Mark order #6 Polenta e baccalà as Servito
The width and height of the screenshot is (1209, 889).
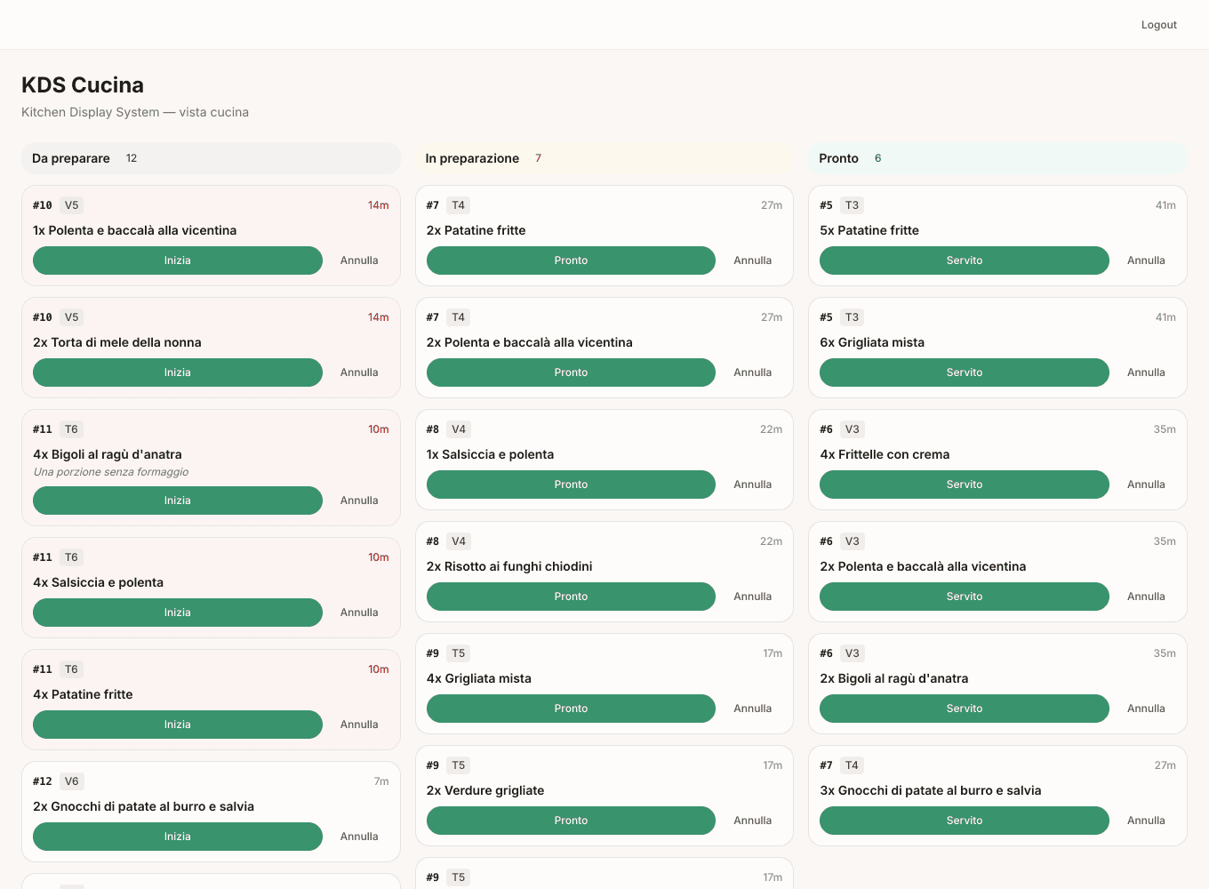click(x=965, y=597)
